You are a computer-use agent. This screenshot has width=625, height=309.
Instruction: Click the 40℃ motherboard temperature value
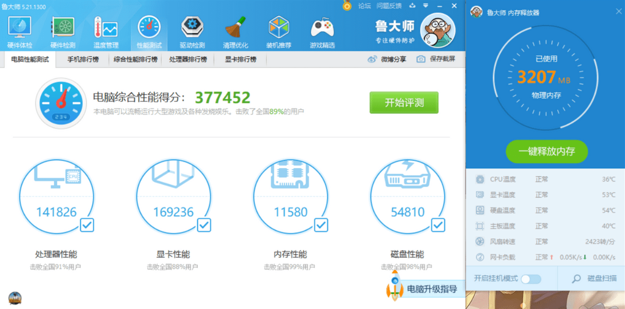pyautogui.click(x=609, y=226)
